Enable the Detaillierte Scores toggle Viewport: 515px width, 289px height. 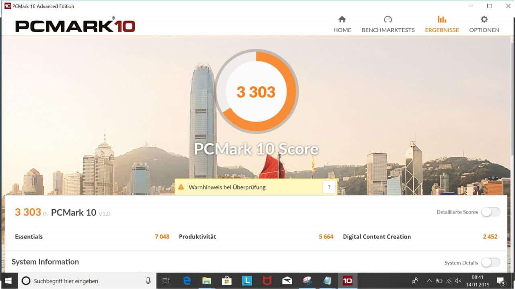tap(490, 212)
